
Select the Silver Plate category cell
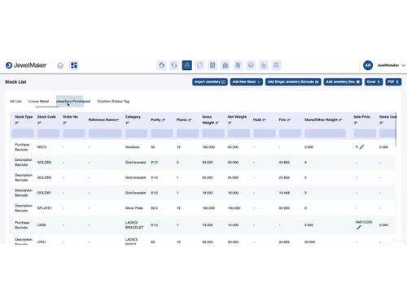(x=134, y=208)
